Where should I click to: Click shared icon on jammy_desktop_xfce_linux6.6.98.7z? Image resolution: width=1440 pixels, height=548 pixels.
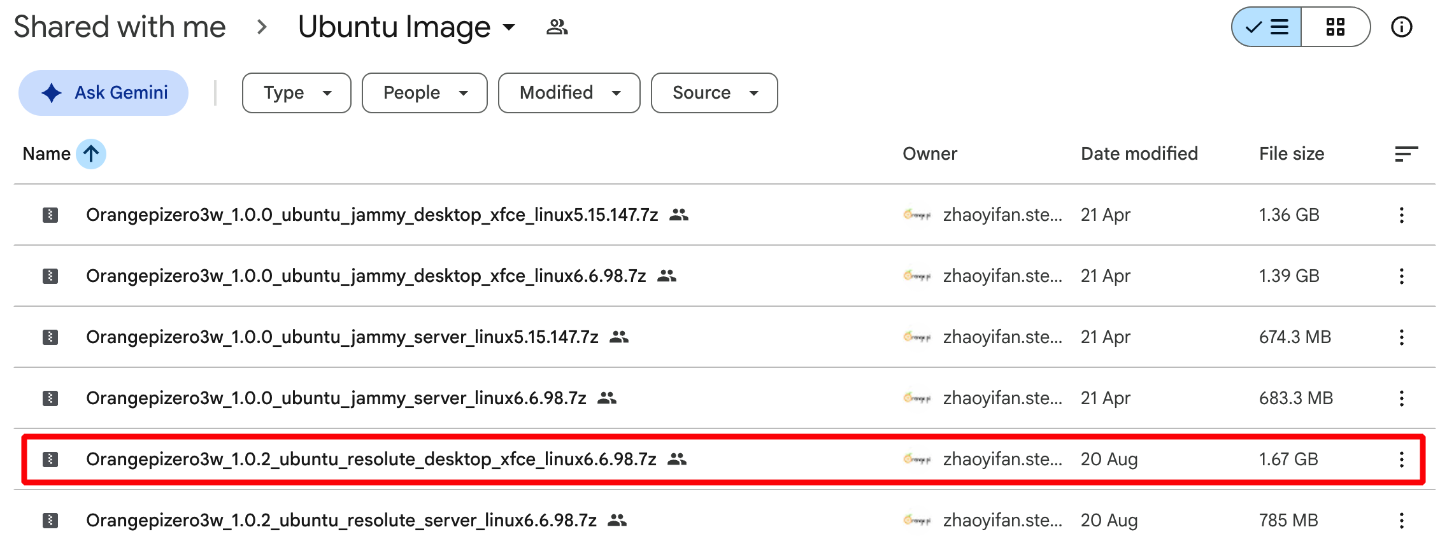[x=667, y=276]
